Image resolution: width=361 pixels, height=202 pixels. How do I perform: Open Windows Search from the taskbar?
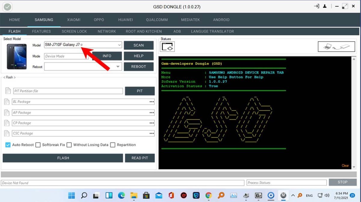tap(84, 195)
